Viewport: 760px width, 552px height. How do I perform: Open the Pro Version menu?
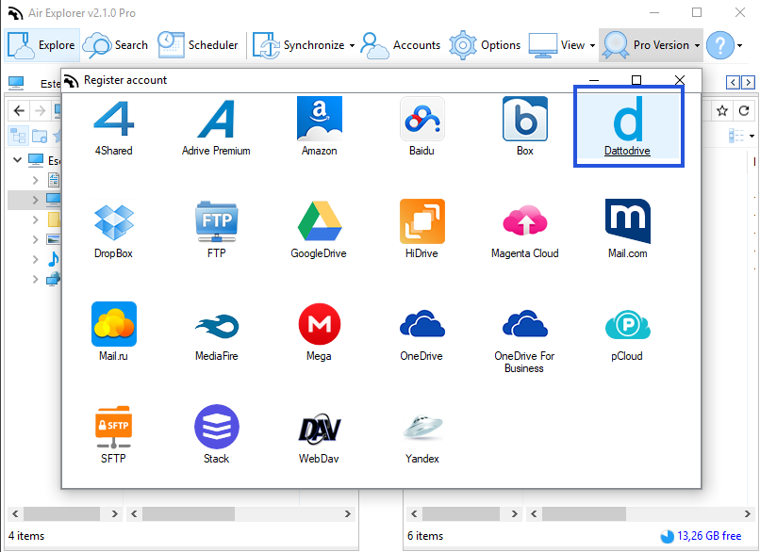click(x=651, y=45)
